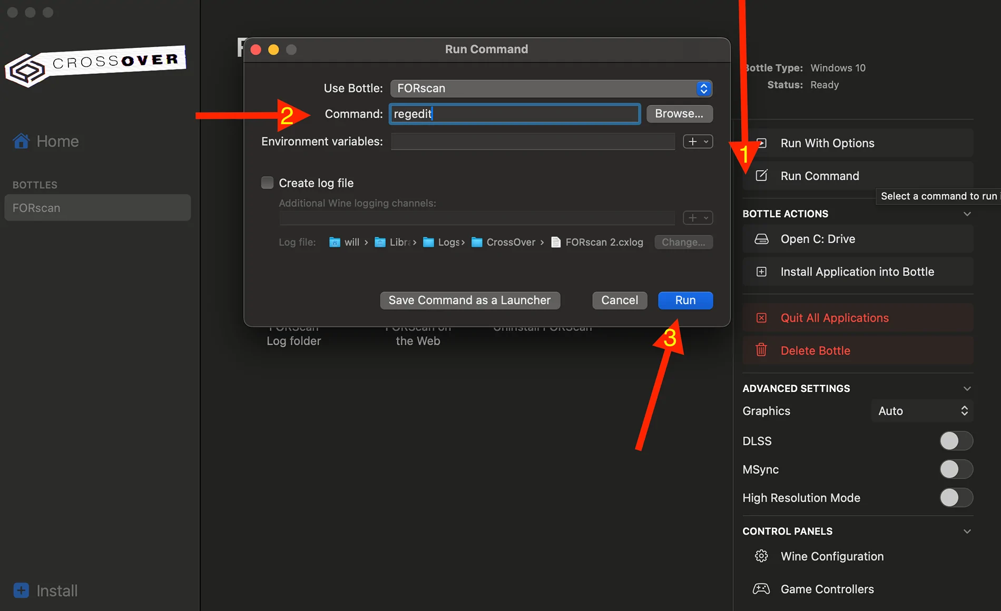Open the Graphics Auto dropdown
Screen dimensions: 1001x611
coord(922,411)
